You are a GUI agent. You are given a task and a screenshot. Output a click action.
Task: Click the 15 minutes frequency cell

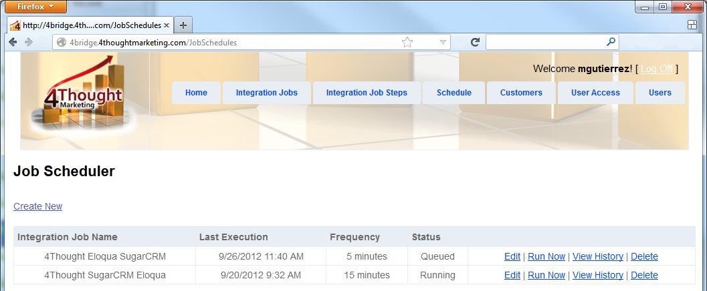click(367, 275)
